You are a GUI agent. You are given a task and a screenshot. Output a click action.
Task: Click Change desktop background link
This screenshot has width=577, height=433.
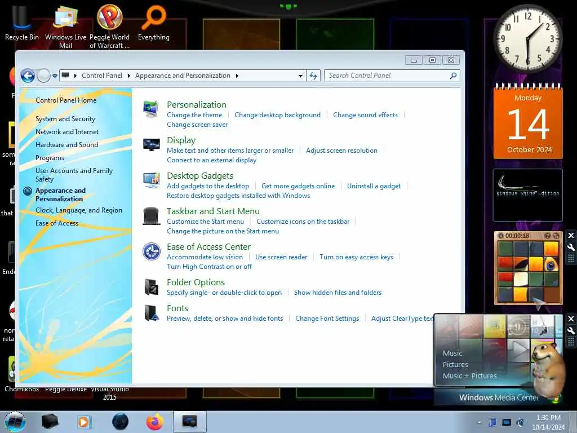coord(277,115)
